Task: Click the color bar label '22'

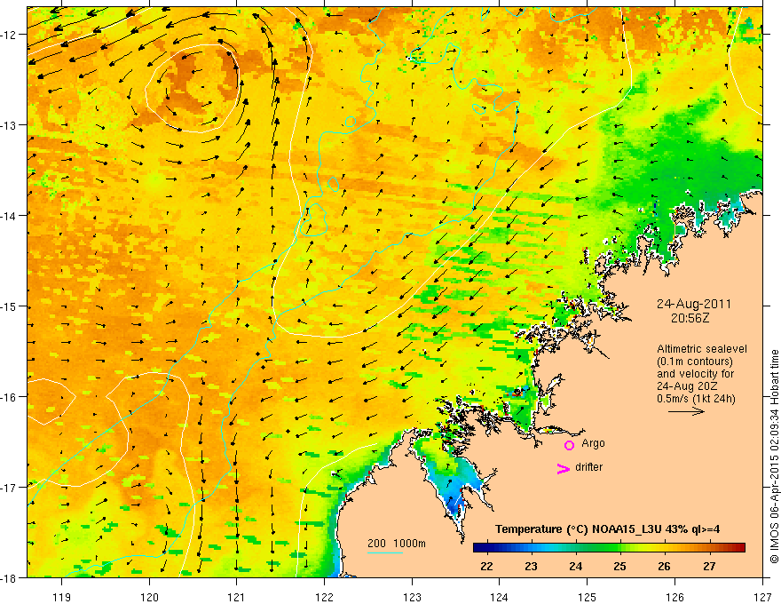Action: pos(486,566)
